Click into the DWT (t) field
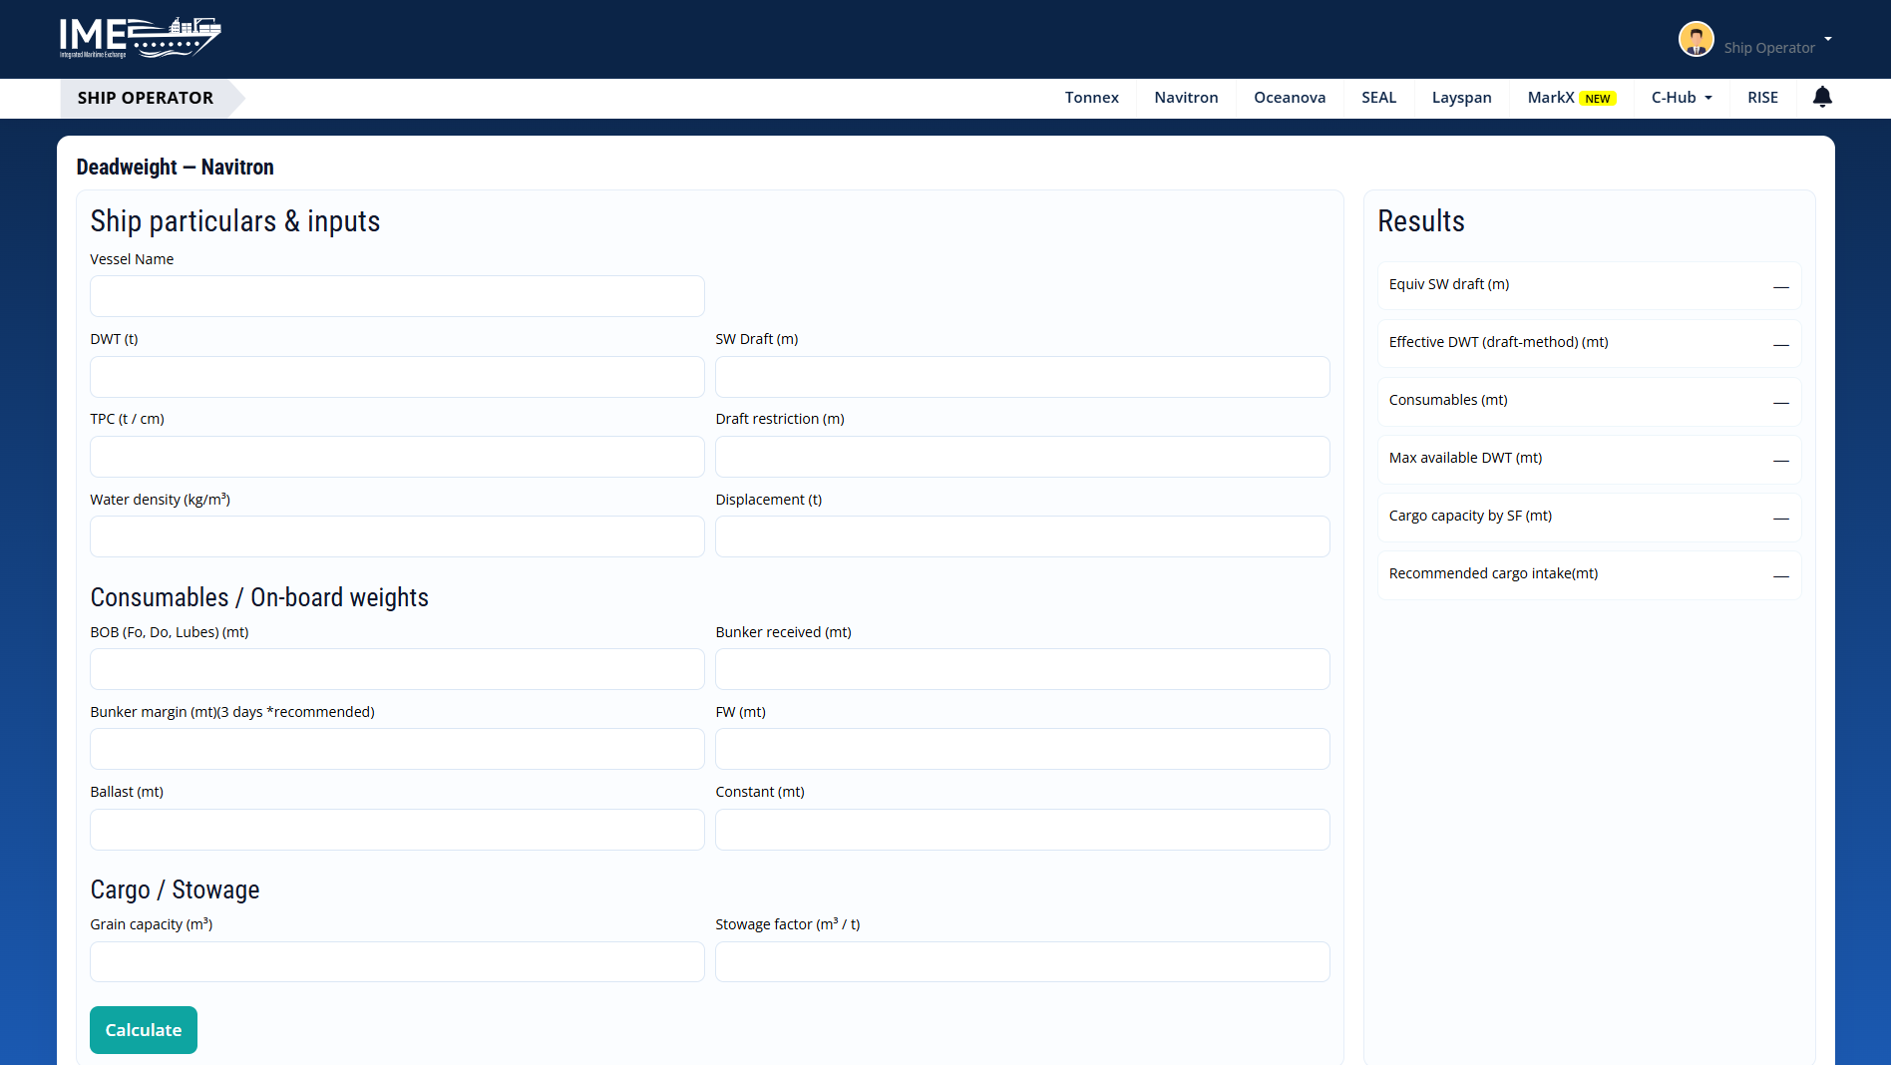The height and width of the screenshot is (1065, 1891). tap(397, 377)
